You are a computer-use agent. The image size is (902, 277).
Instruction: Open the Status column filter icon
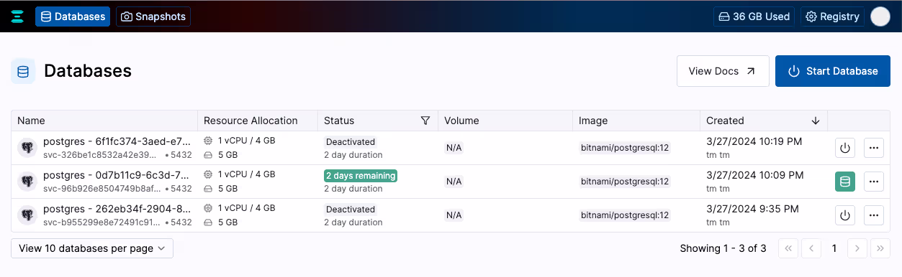pyautogui.click(x=425, y=121)
